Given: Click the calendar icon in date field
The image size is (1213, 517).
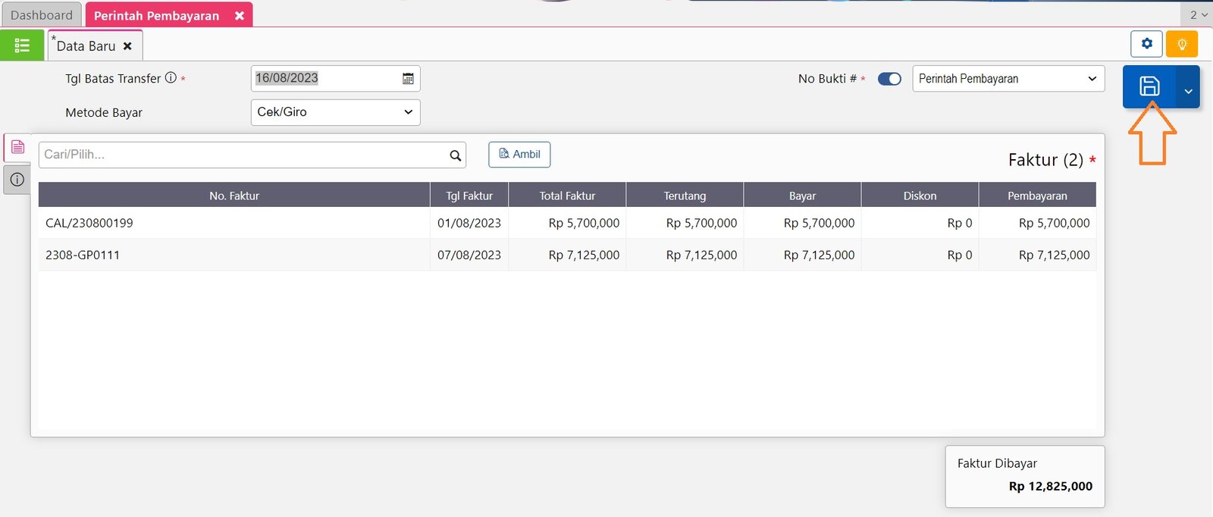Looking at the screenshot, I should click(408, 79).
